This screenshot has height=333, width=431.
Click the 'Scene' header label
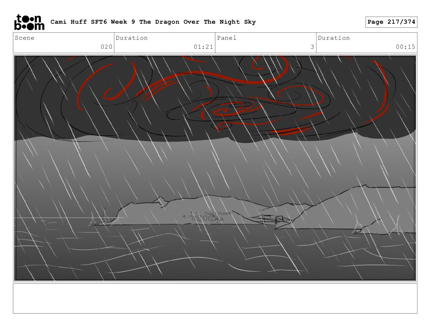click(x=25, y=38)
